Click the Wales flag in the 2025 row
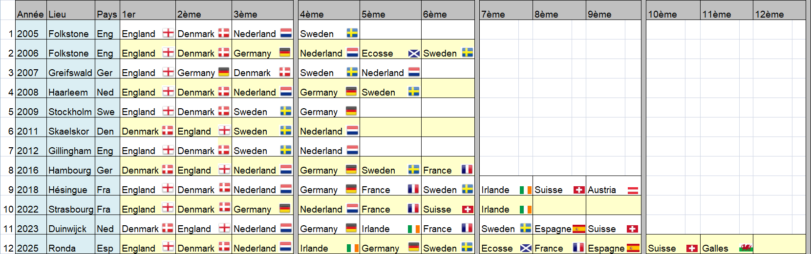This screenshot has height=254, width=811. [x=746, y=248]
